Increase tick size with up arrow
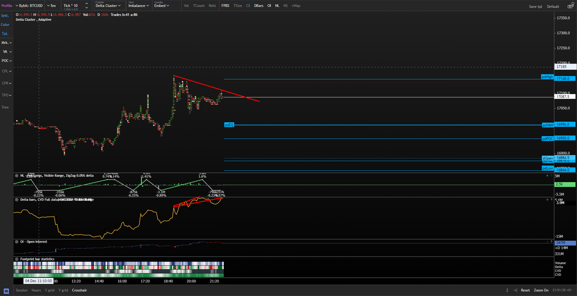577x296 pixels. pyautogui.click(x=86, y=4)
